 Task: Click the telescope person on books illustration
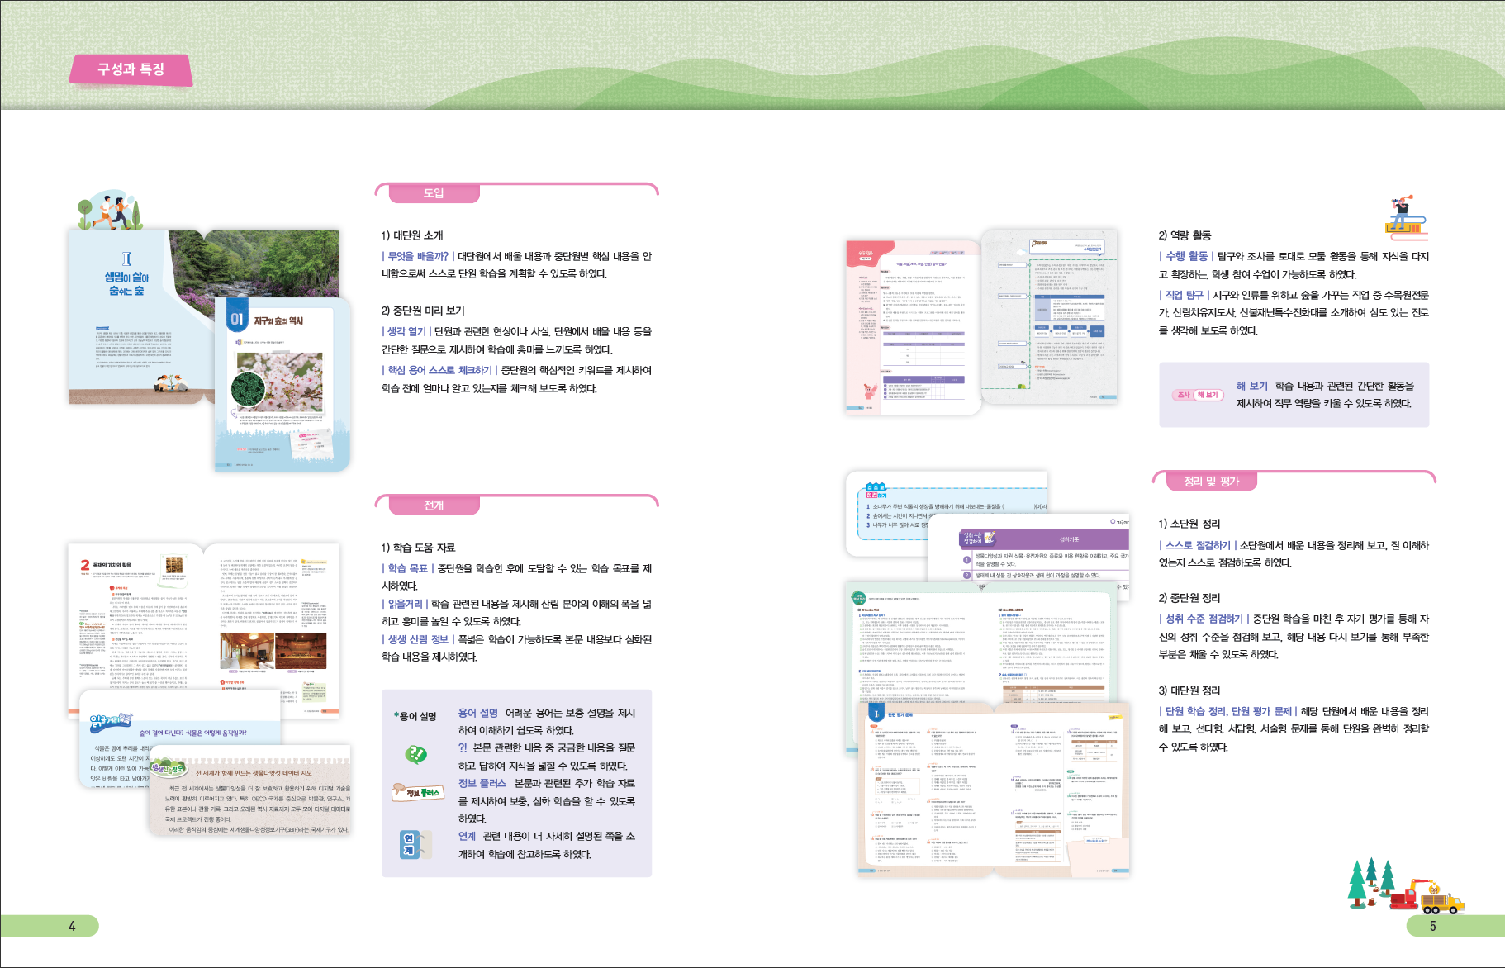click(1407, 216)
